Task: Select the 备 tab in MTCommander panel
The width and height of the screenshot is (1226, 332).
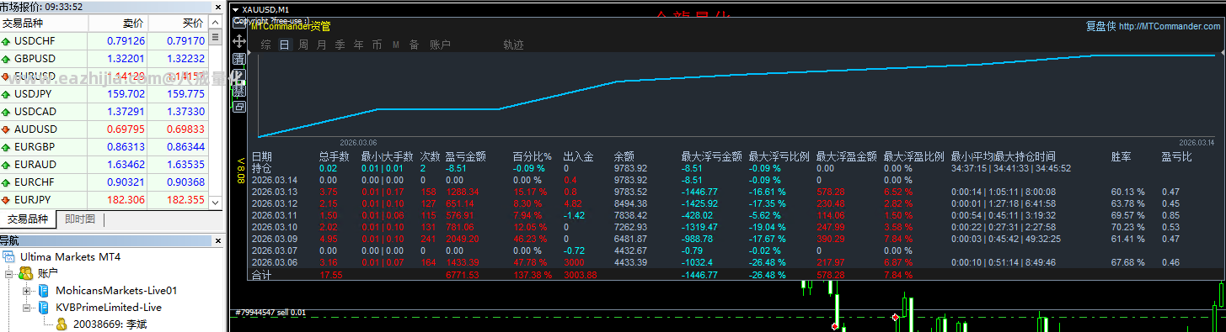Action: pos(415,45)
